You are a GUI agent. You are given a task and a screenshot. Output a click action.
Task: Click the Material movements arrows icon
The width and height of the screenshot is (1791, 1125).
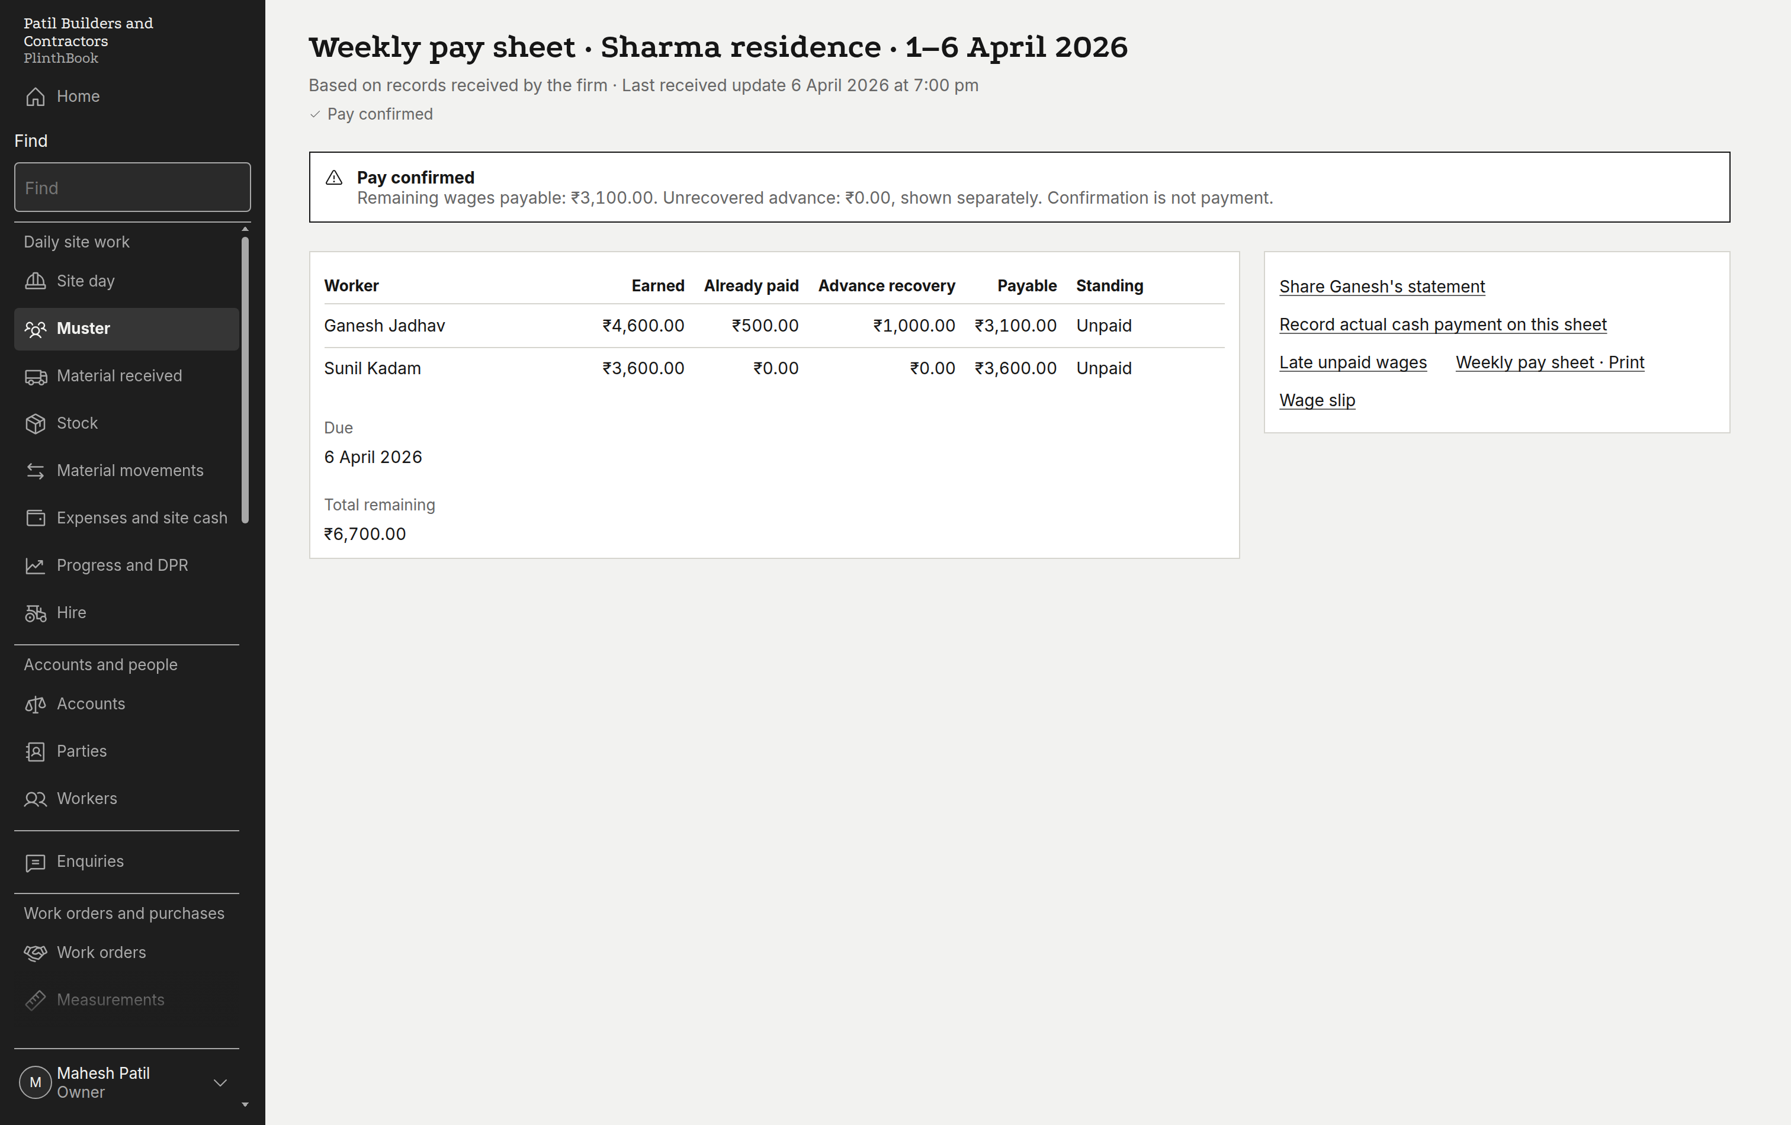(35, 471)
